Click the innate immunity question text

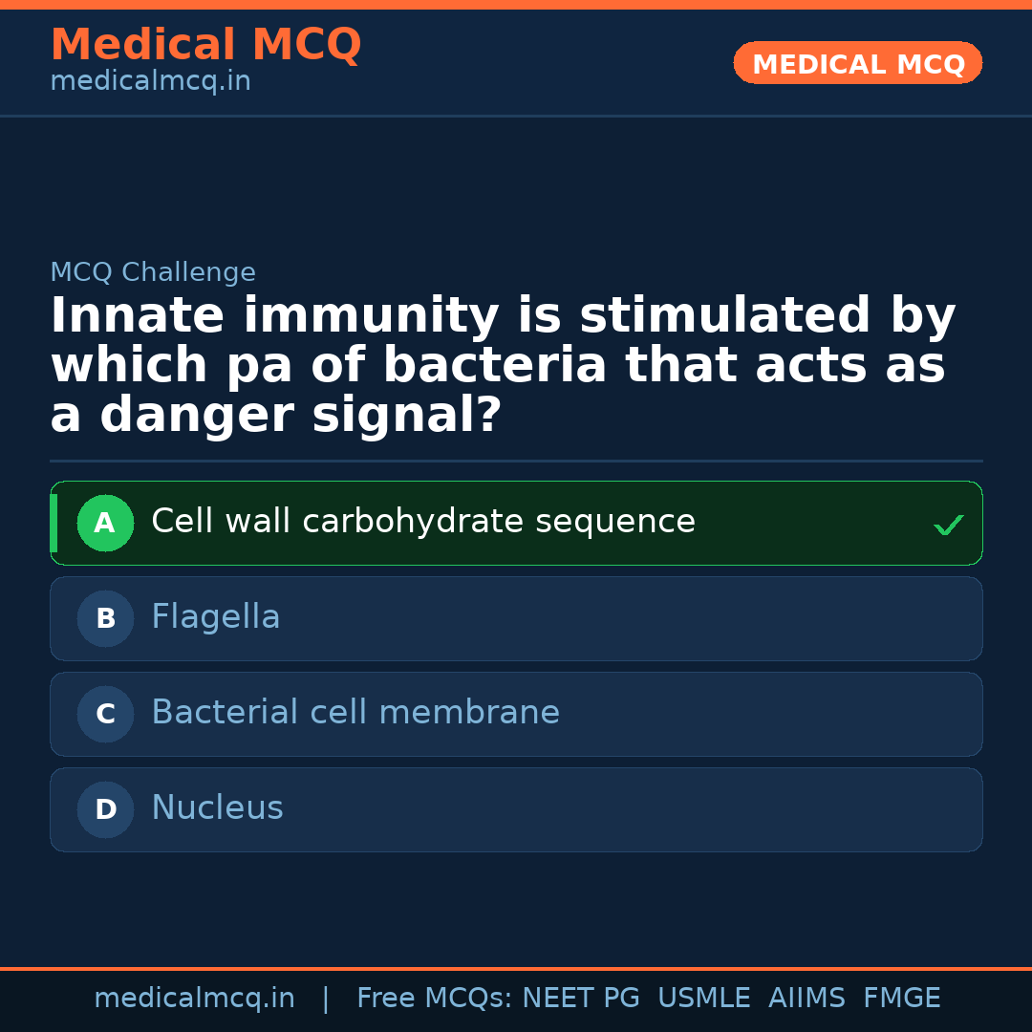(x=503, y=366)
